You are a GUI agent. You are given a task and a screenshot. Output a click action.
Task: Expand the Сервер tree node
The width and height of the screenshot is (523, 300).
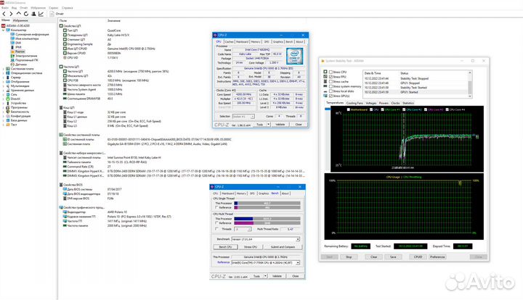coord(4,78)
